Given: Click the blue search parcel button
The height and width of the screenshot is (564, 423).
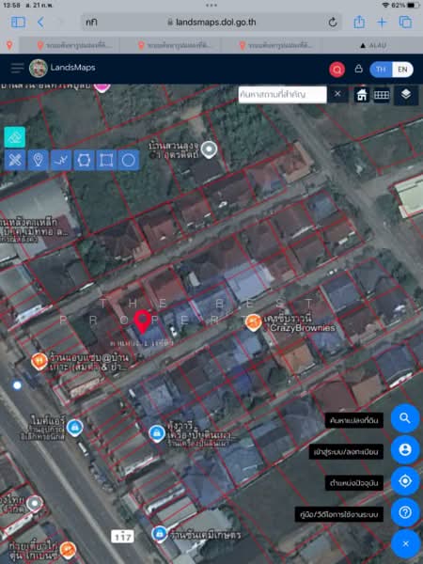Looking at the screenshot, I should pyautogui.click(x=405, y=418).
